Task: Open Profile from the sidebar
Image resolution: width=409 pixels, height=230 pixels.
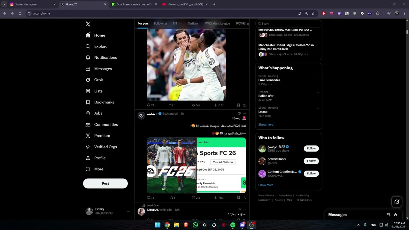Action: (96, 158)
